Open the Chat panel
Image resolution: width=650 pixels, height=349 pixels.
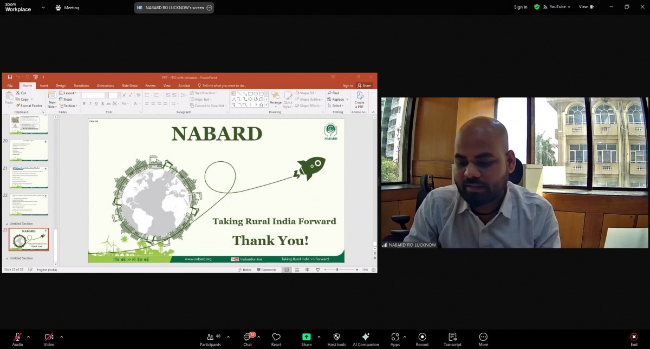(x=248, y=339)
